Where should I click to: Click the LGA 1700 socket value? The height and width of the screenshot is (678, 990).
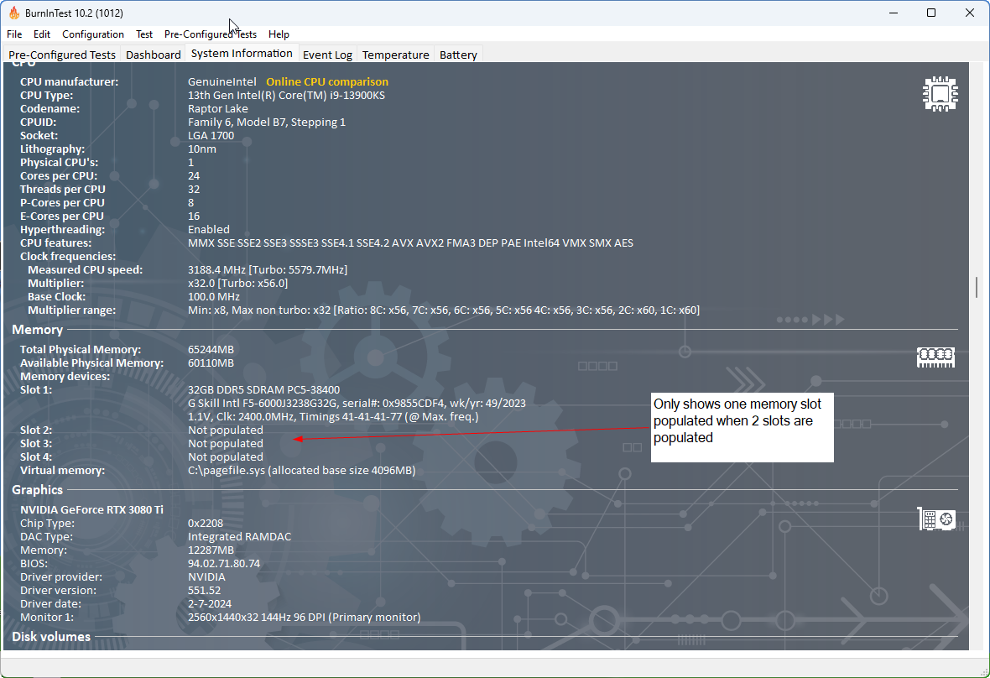(211, 135)
